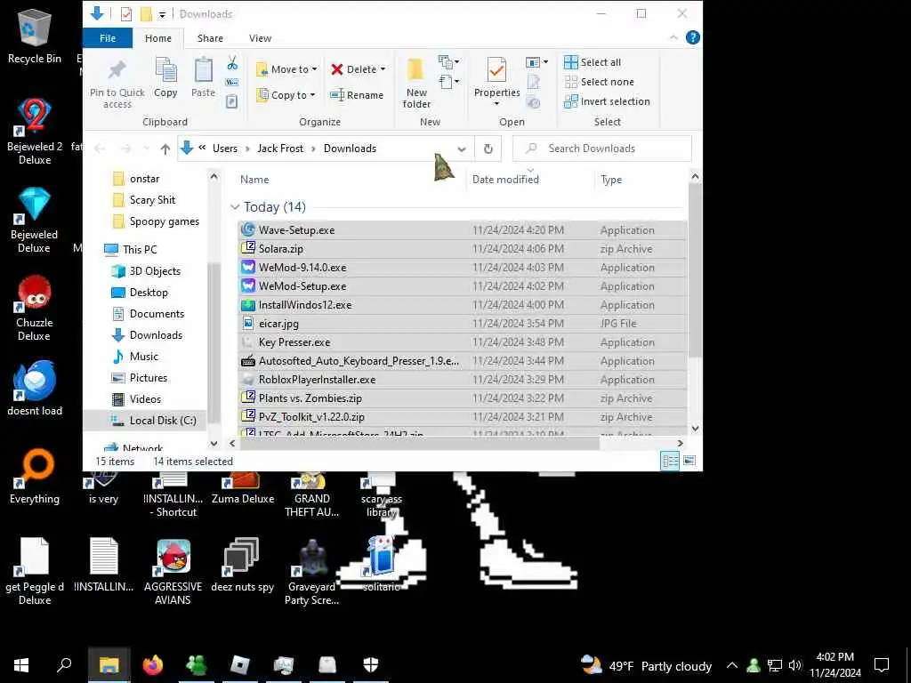Select Local Disk (C:) in navigation pane

[163, 420]
